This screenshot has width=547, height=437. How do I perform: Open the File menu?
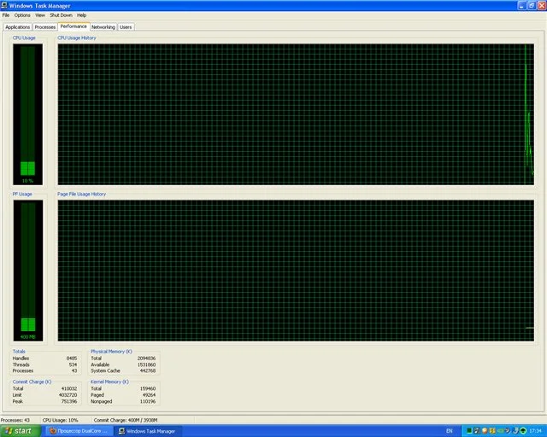pyautogui.click(x=6, y=15)
